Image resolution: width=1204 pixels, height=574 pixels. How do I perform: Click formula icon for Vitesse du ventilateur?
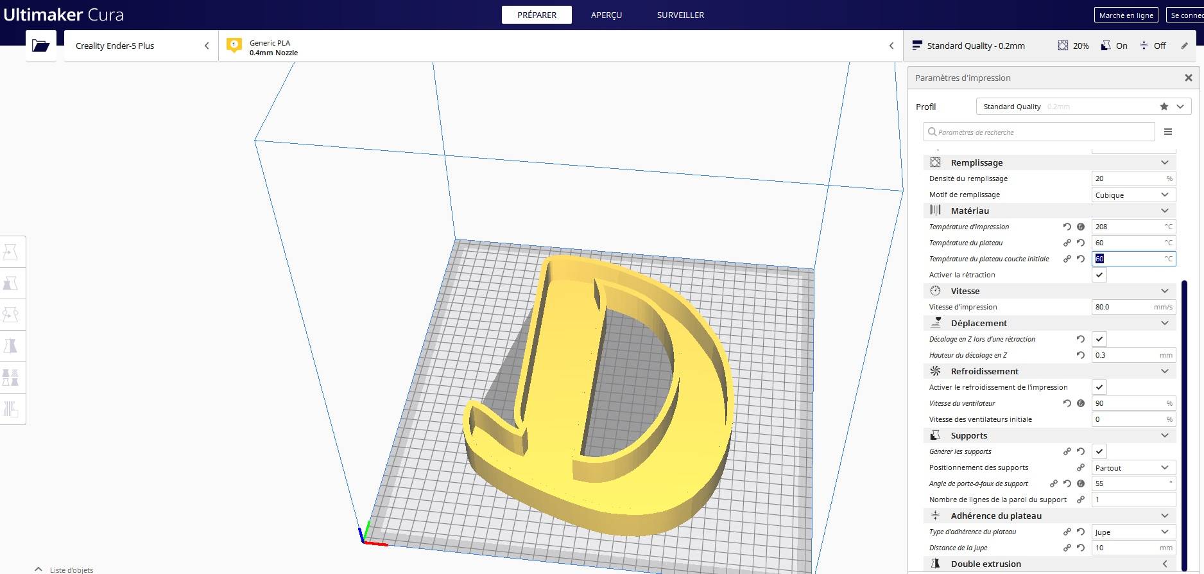(x=1081, y=403)
